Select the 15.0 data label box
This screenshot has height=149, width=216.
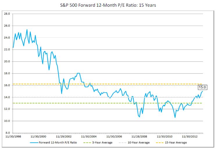[202, 87]
